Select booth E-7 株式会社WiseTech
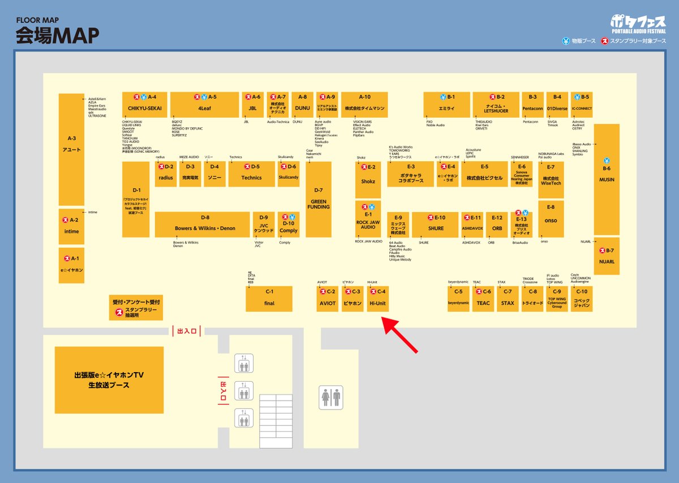 click(551, 179)
